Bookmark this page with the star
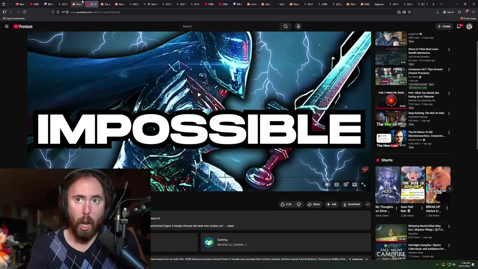Screen dimensions: 478x269 (x=409, y=12)
